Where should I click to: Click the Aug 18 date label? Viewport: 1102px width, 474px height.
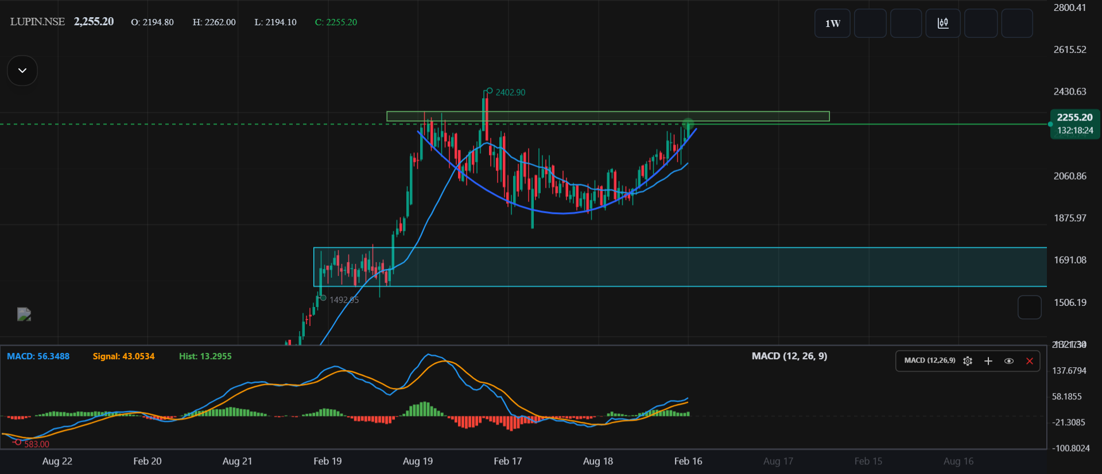coord(598,461)
